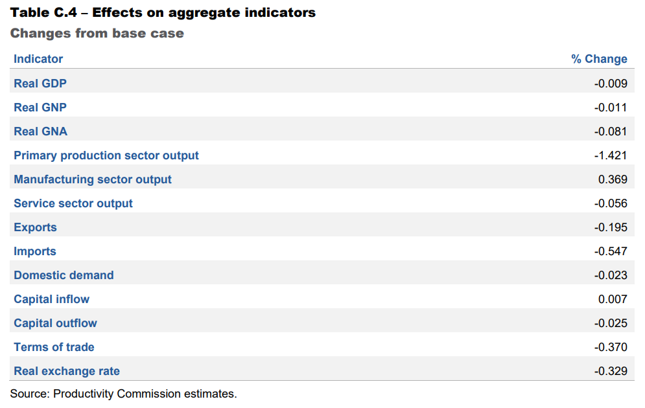This screenshot has width=645, height=408.
Task: Click the Real exchange rate label
Action: tap(67, 371)
